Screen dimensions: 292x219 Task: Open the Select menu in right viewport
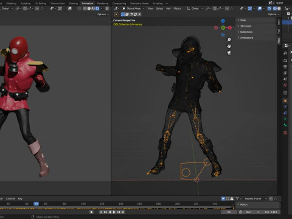(x=159, y=9)
